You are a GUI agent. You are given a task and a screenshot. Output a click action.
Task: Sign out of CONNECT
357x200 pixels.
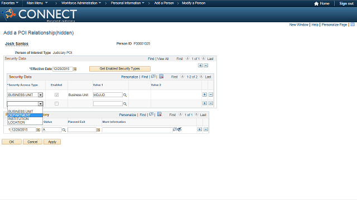[346, 3]
